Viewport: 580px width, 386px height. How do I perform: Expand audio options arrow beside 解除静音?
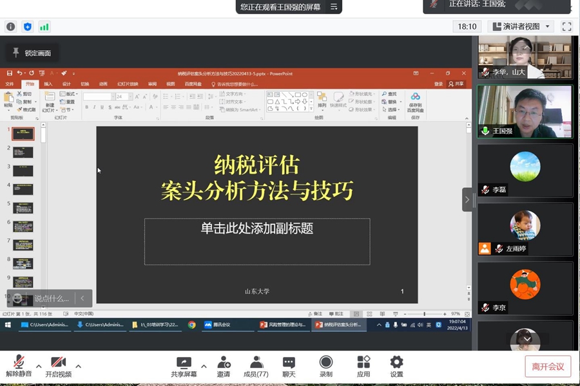39,366
